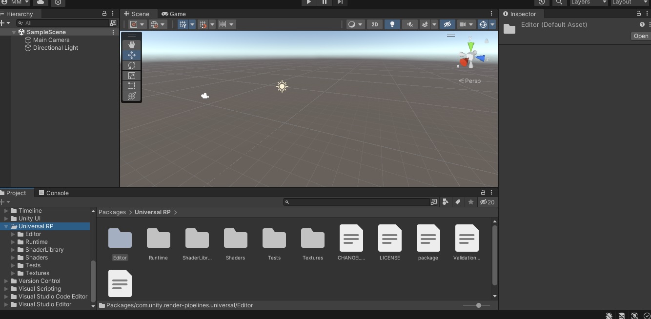Viewport: 651px width, 319px height.
Task: Toggle scene lighting with the lightbulb
Action: click(x=392, y=24)
